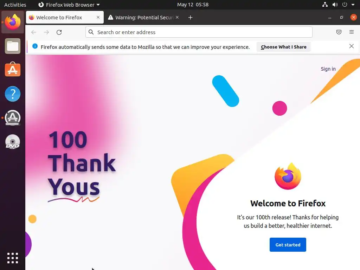The height and width of the screenshot is (270, 360).
Task: Click the Choose What I Share button
Action: point(284,47)
